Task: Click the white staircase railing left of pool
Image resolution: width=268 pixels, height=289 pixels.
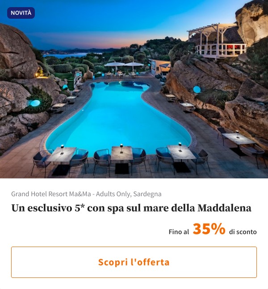Action: coord(78,79)
